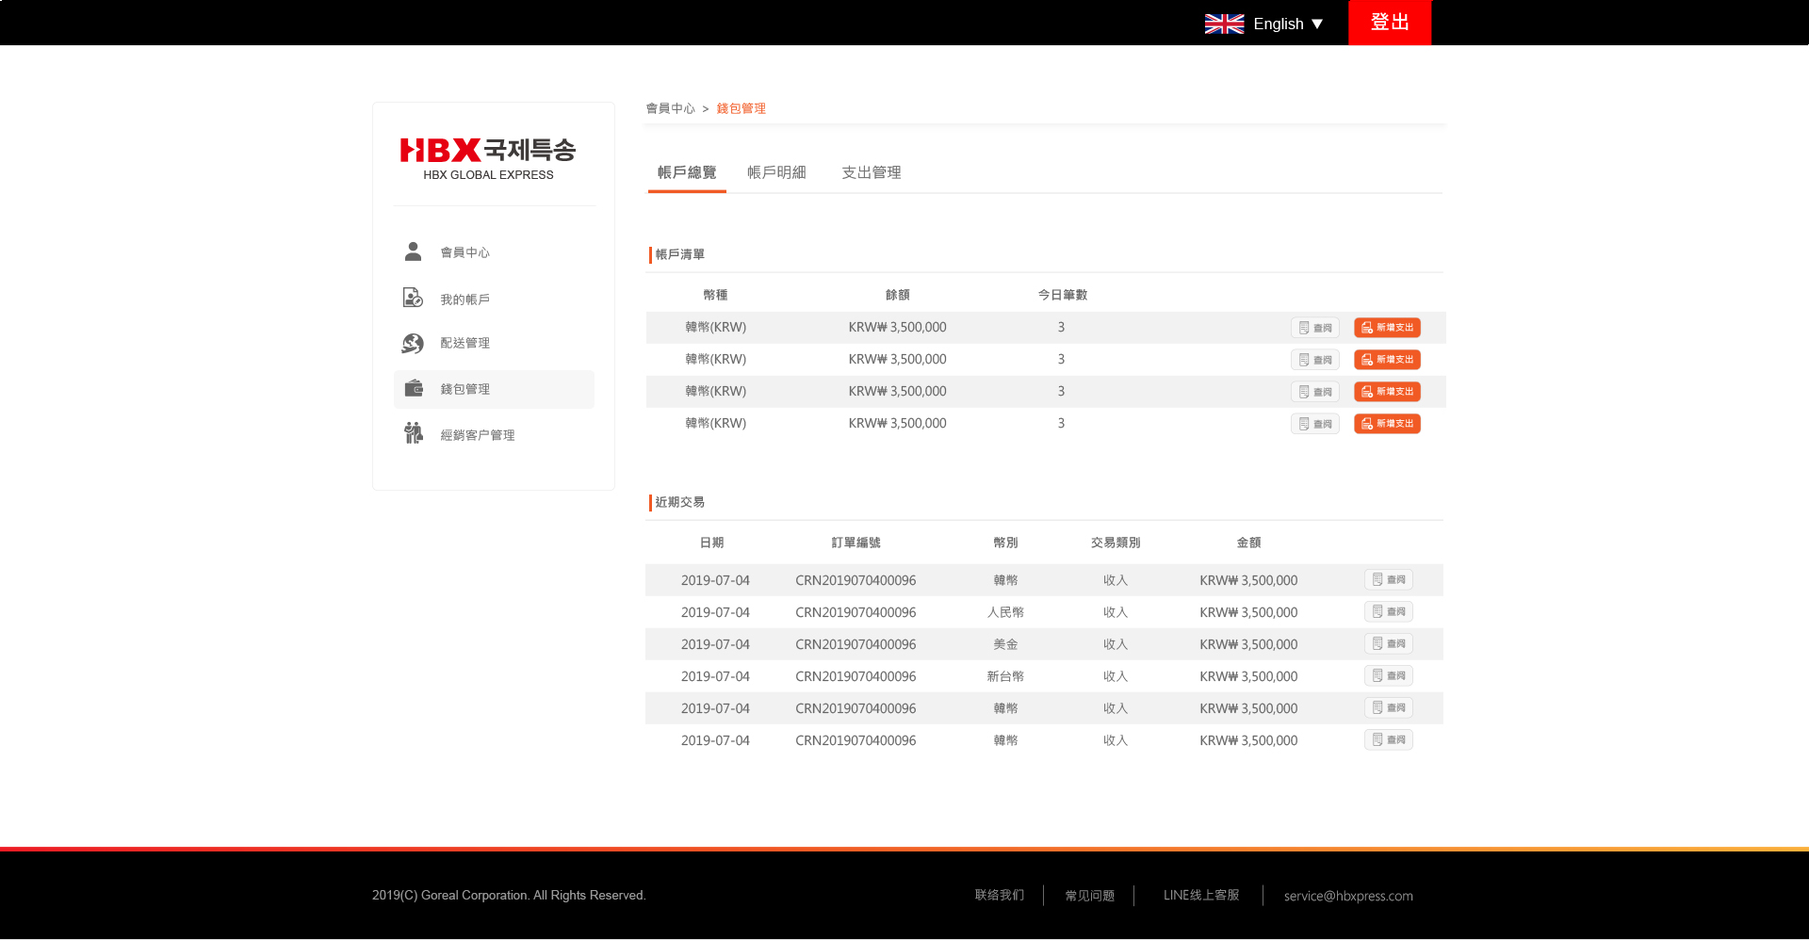Click the service@hbxpress.com email link
The height and width of the screenshot is (940, 1809).
[1347, 896]
